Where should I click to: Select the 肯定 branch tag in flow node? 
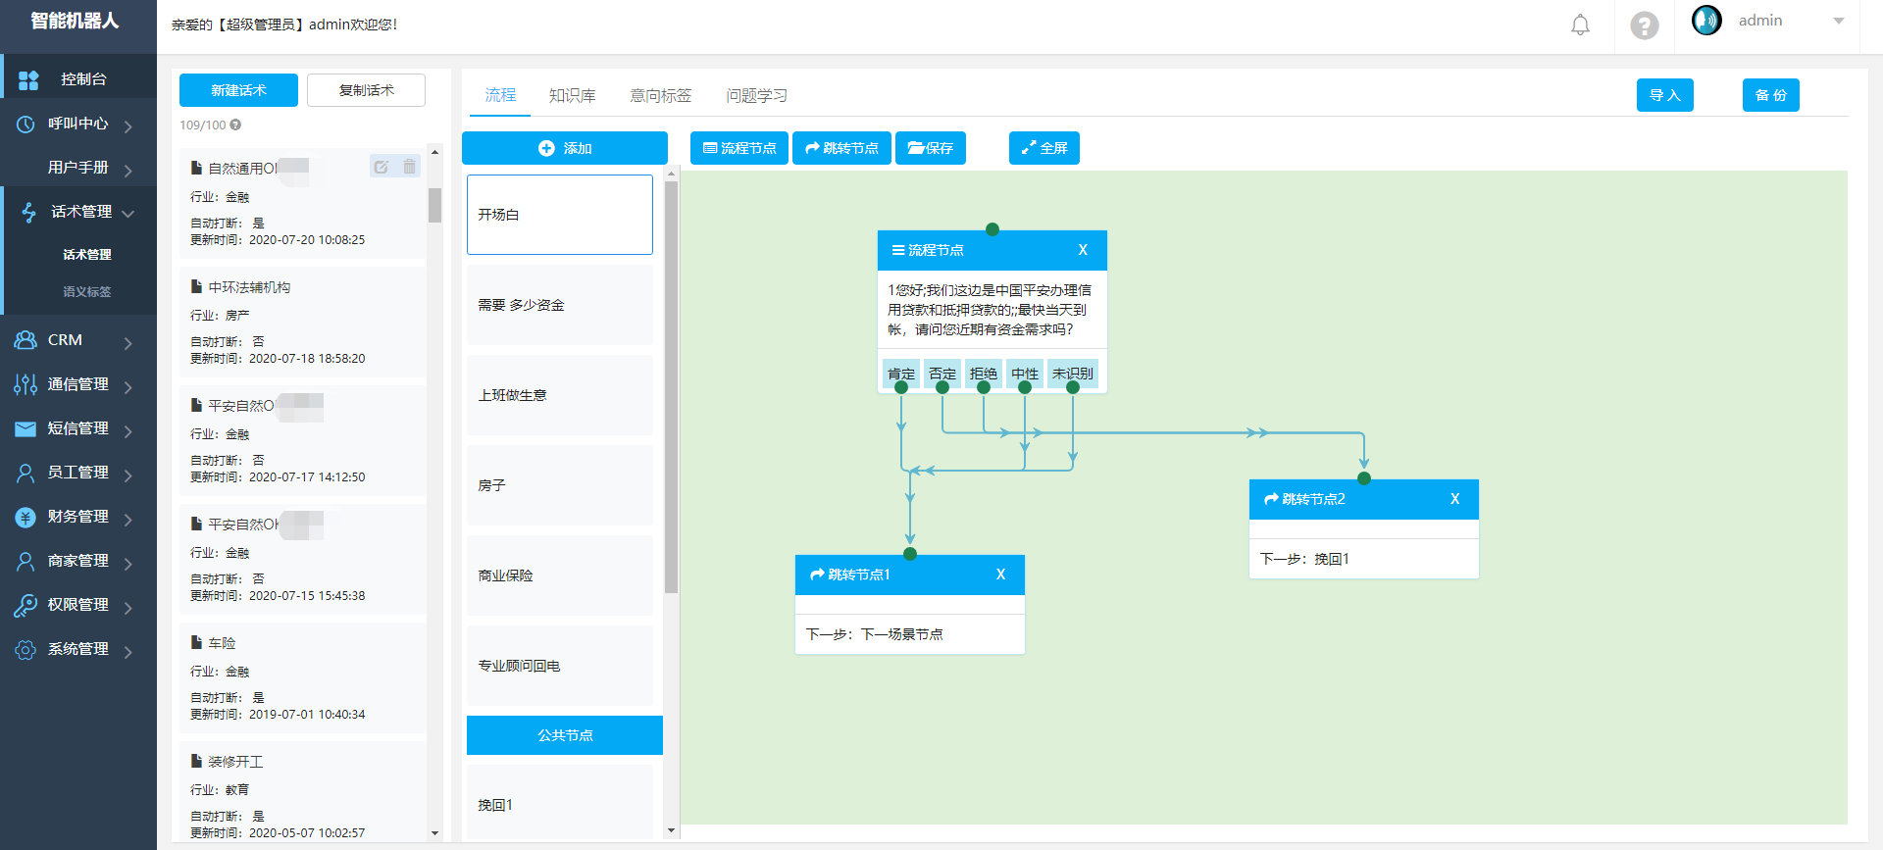point(900,374)
